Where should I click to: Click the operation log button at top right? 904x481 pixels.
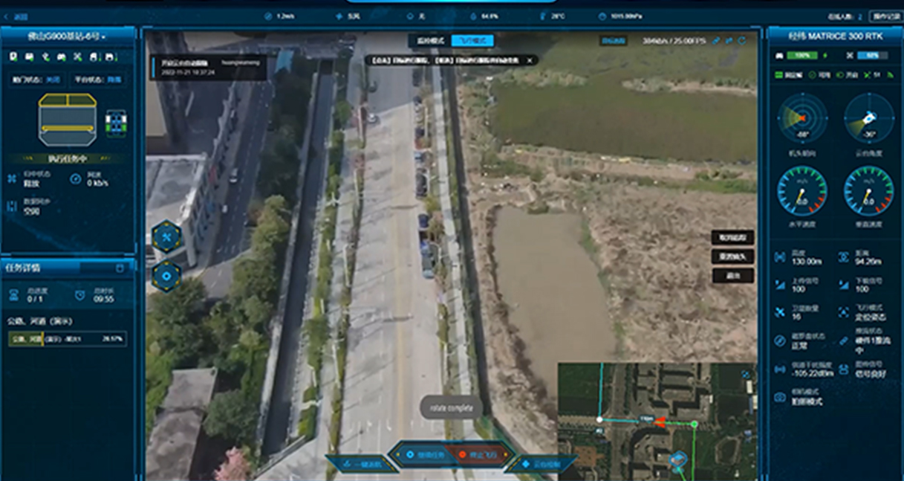tap(885, 16)
